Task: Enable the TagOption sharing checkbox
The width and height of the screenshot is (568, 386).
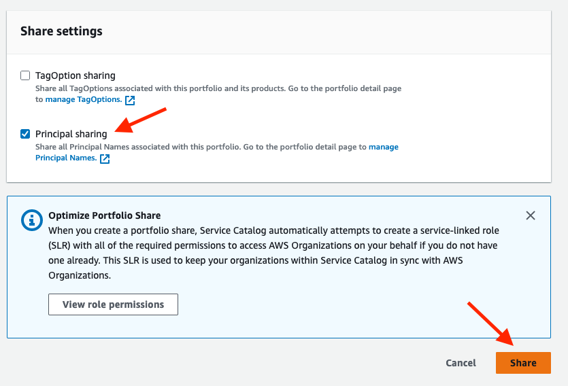Action: tap(25, 75)
